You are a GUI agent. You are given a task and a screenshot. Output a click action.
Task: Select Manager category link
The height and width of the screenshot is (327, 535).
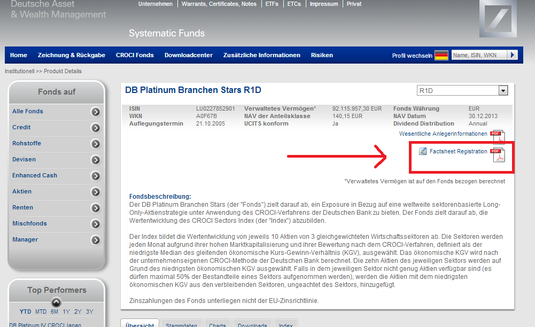(x=25, y=239)
